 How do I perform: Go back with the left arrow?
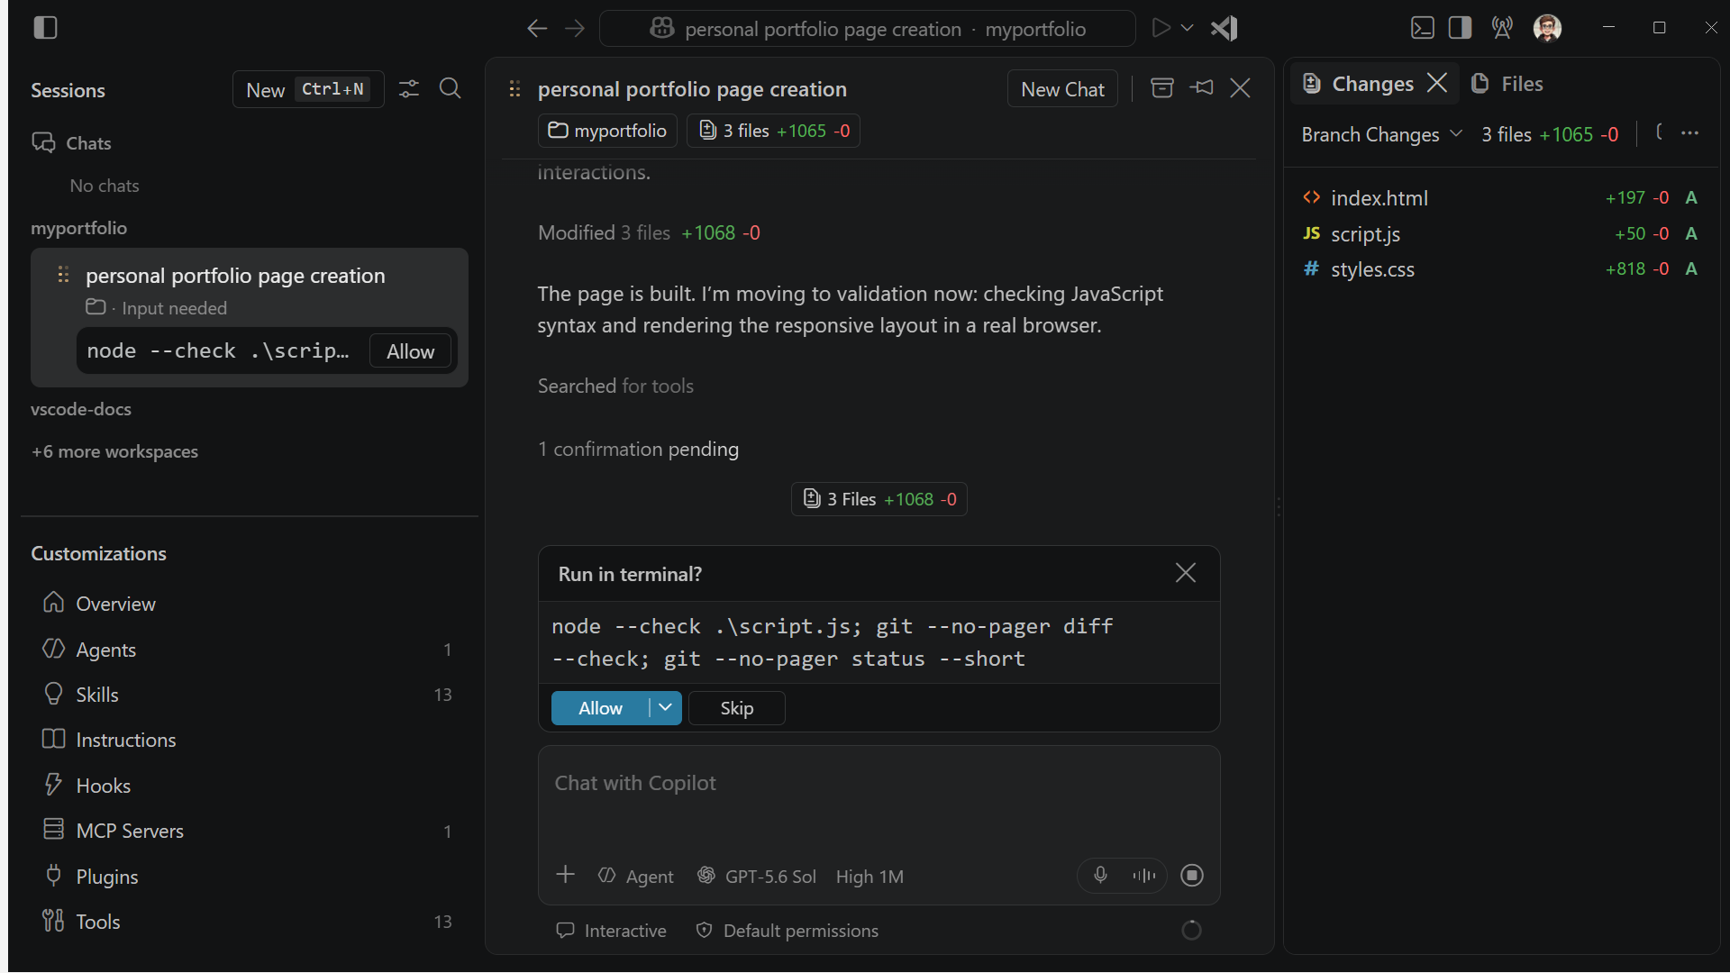537,29
